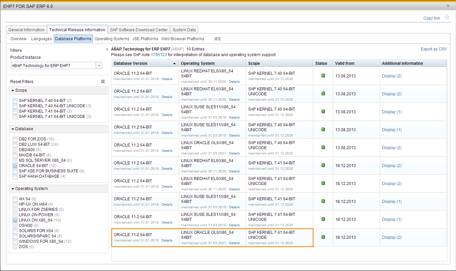Click the Additional Information column header

[x=413, y=63]
